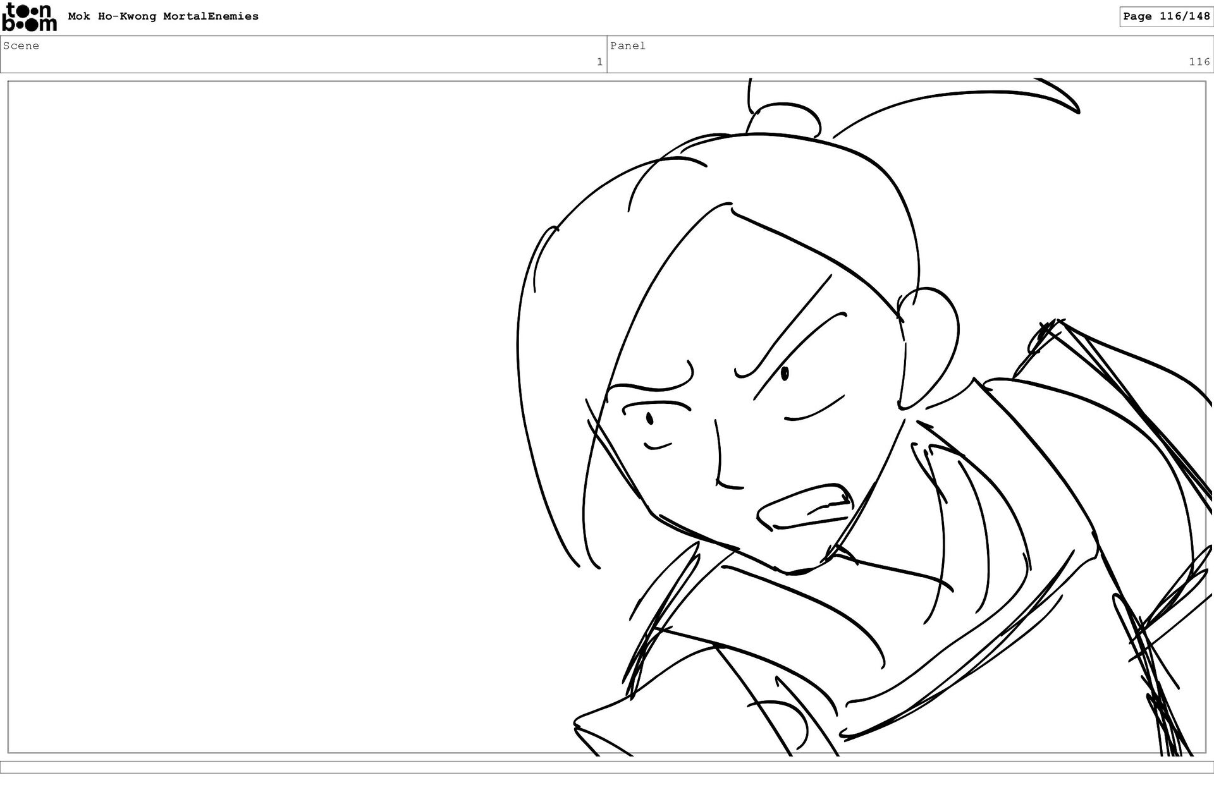The width and height of the screenshot is (1214, 785).
Task: Select the Panel header label
Action: tap(627, 46)
